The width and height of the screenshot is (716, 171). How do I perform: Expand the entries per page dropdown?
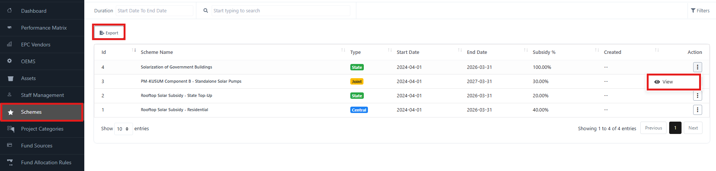pos(123,129)
